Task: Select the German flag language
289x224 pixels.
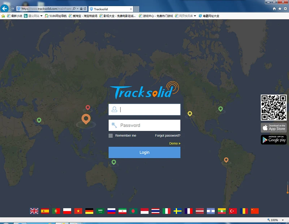Action: coord(89,211)
